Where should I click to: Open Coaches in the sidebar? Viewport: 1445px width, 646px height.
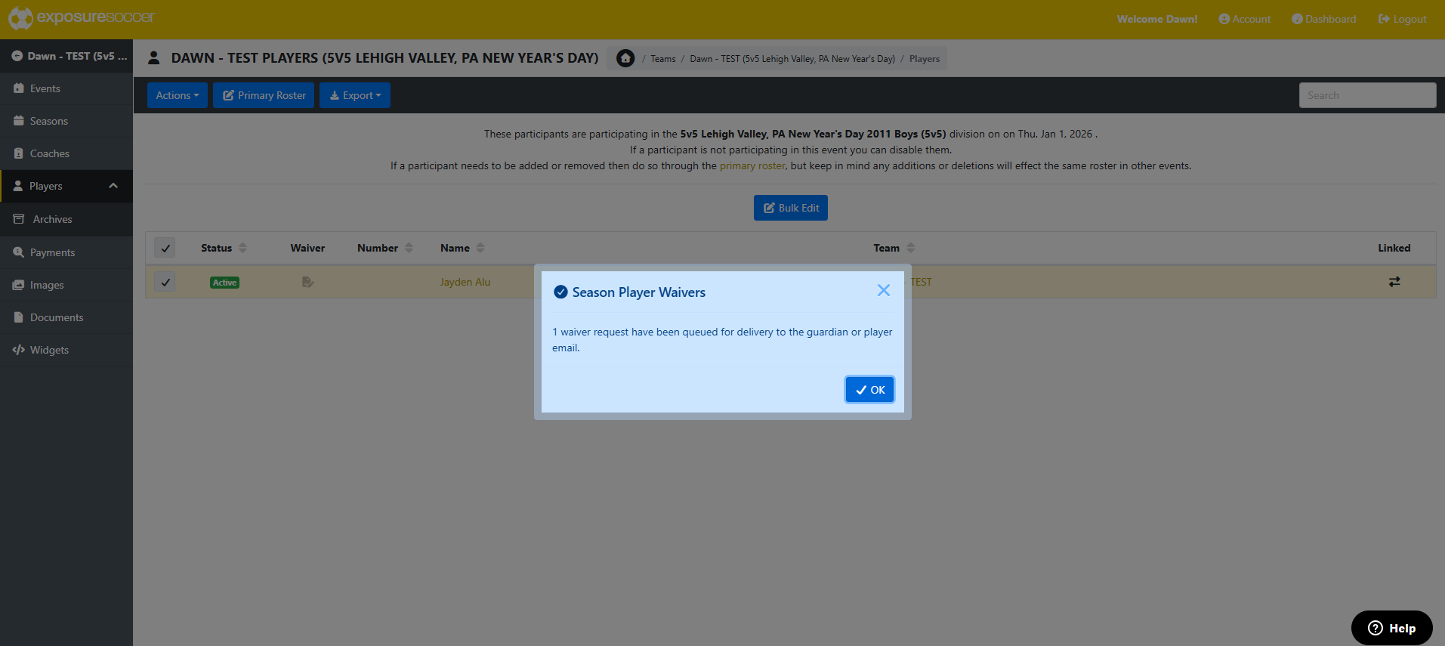click(66, 153)
